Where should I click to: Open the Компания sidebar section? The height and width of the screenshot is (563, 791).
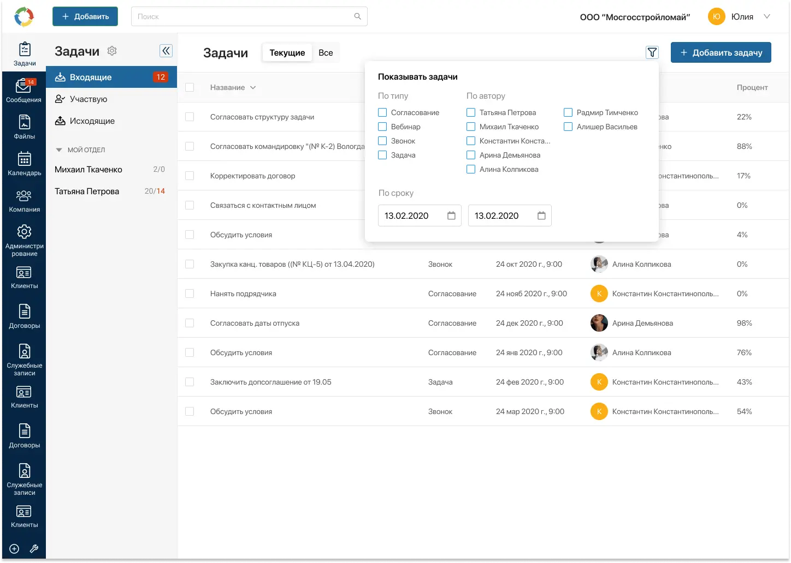tap(25, 200)
